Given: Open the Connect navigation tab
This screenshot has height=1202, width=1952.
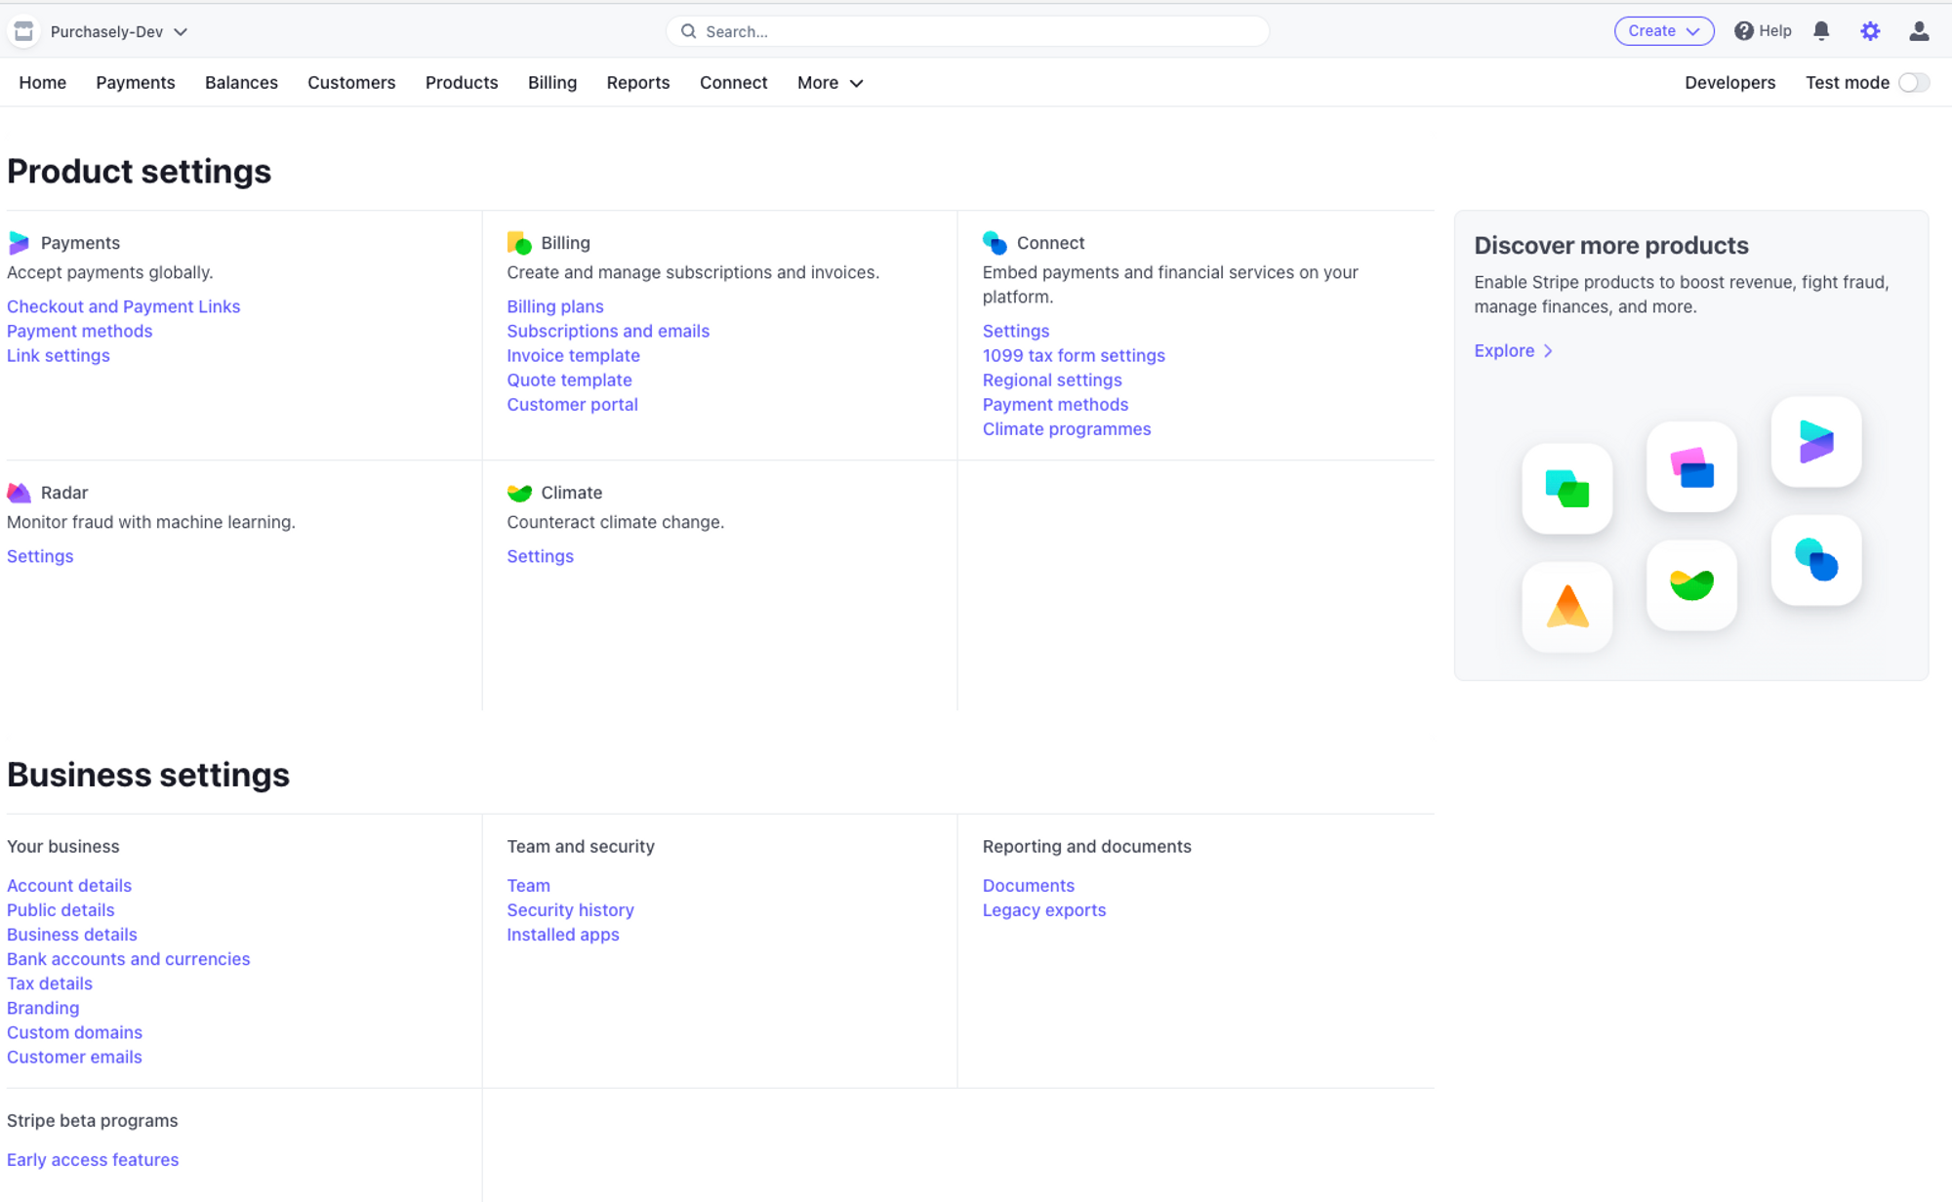Looking at the screenshot, I should point(734,83).
